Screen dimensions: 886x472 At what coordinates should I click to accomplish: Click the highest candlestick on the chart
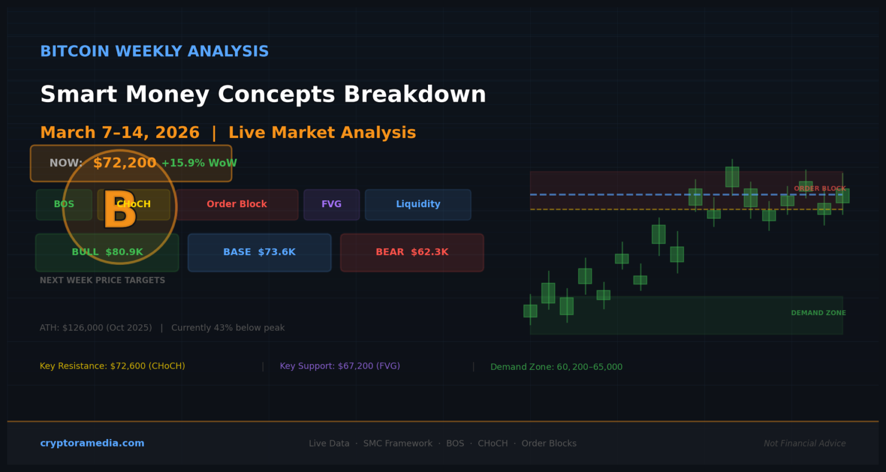(x=732, y=177)
